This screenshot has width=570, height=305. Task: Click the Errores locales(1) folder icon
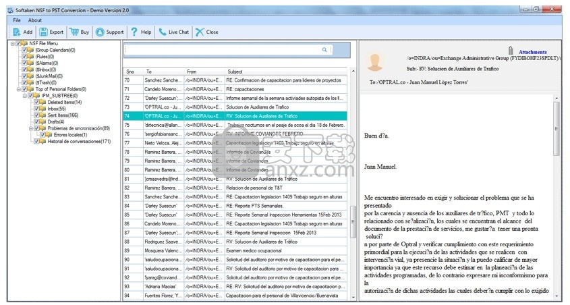[x=49, y=135]
